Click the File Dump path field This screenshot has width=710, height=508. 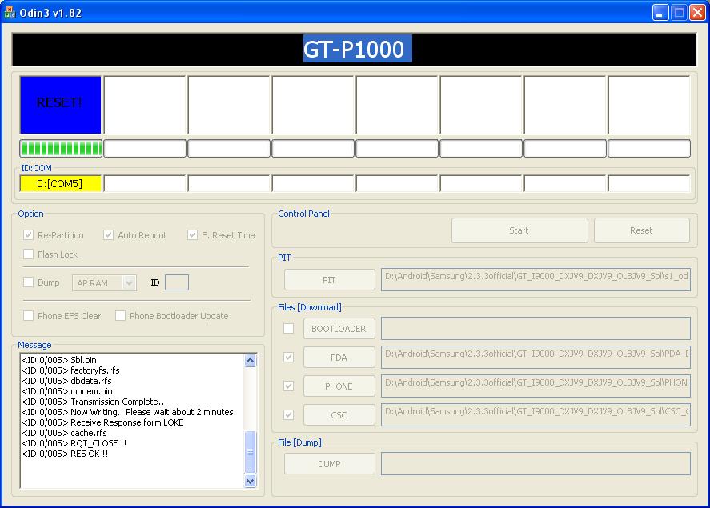536,464
